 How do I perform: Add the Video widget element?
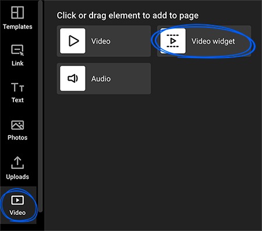click(204, 41)
